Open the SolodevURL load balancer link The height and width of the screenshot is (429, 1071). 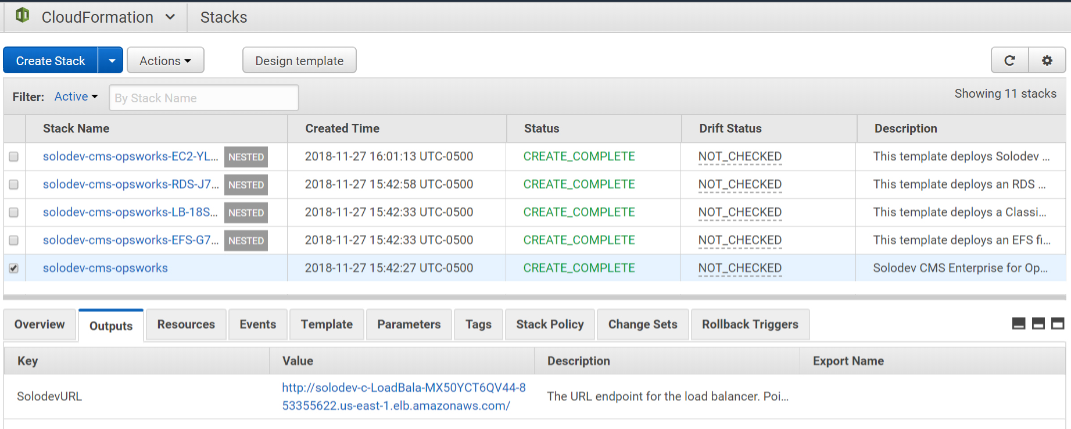[x=404, y=396]
